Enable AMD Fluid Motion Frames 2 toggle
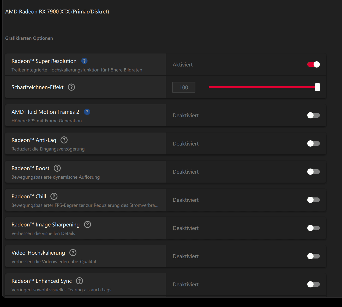The height and width of the screenshot is (307, 342). coord(314,115)
